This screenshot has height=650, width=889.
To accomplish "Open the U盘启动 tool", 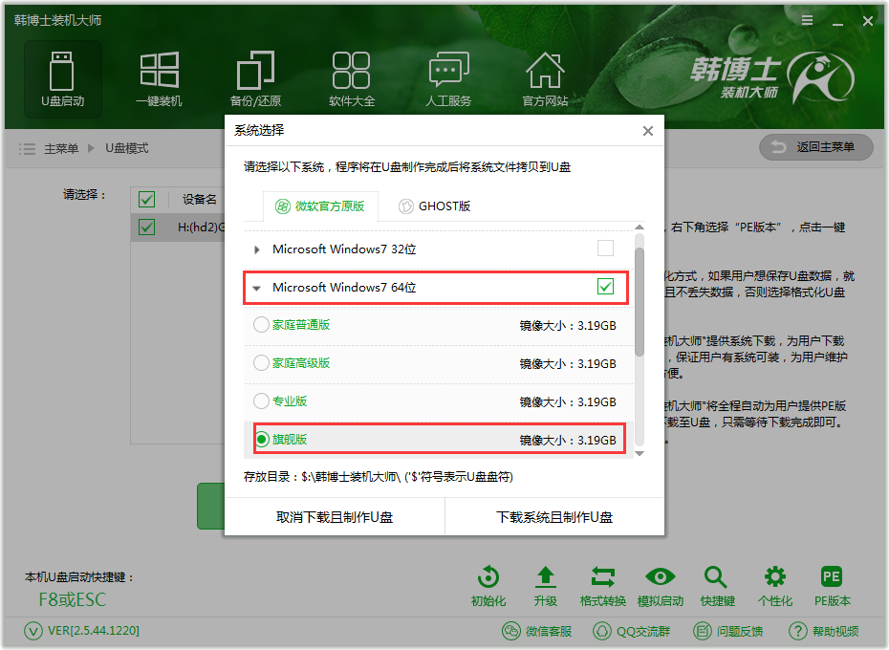I will [62, 78].
